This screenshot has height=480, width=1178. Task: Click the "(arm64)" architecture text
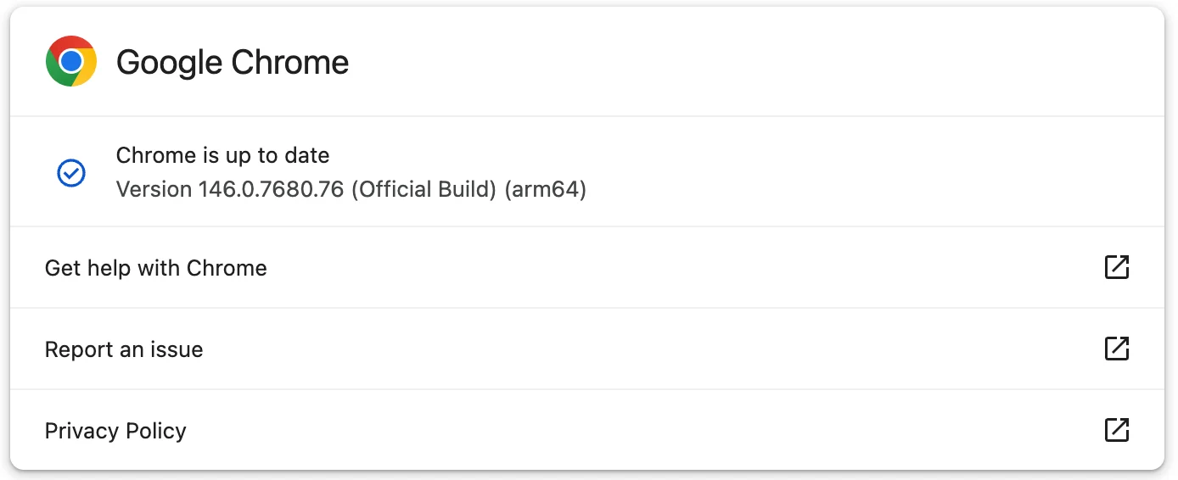(545, 189)
